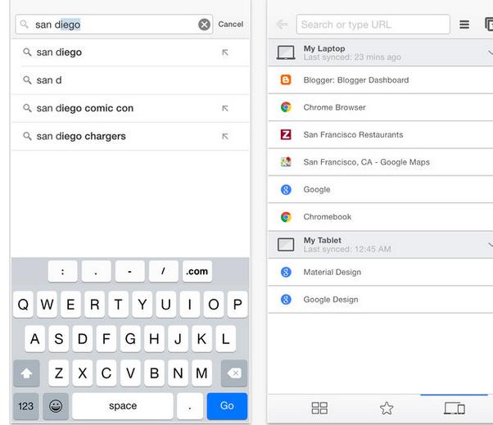Open San Francisco Restaurants synced tab
493x425 pixels.
(x=353, y=134)
